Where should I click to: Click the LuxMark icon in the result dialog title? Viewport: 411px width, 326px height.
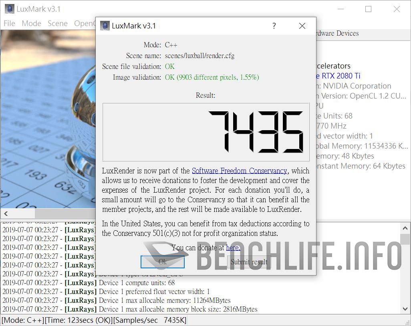coord(105,26)
